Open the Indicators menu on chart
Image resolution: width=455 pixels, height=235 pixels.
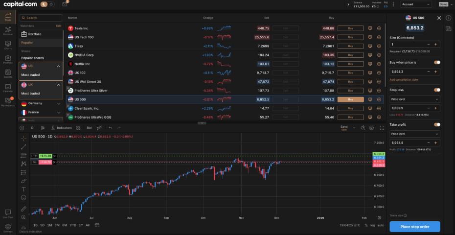click(x=62, y=128)
